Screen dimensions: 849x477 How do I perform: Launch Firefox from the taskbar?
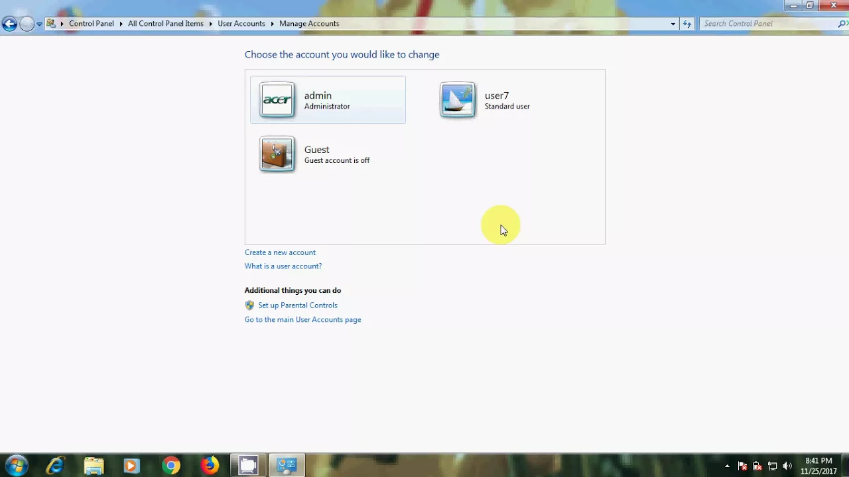pos(210,466)
